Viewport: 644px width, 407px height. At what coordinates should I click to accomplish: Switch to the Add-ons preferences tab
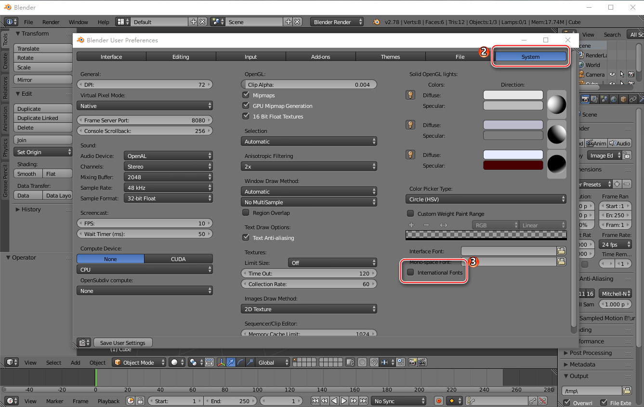tap(321, 56)
